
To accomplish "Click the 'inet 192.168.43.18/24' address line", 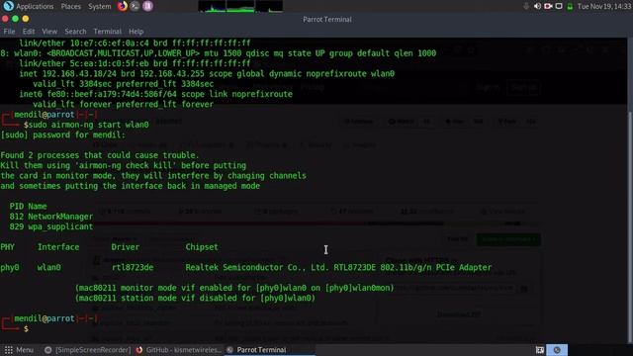I will pos(207,74).
